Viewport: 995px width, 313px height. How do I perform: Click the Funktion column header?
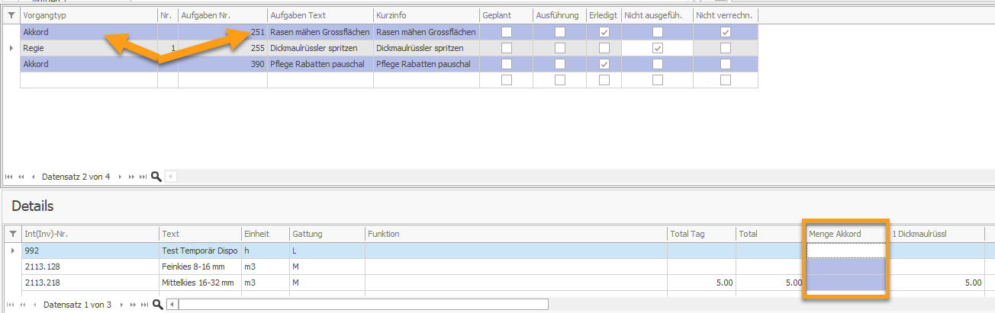[x=515, y=234]
